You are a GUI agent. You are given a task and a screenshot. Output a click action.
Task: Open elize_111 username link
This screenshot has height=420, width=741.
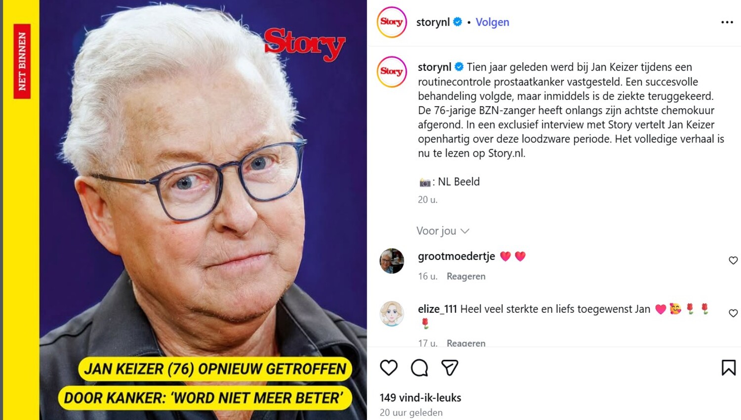437,309
